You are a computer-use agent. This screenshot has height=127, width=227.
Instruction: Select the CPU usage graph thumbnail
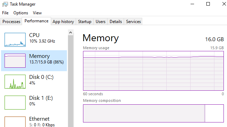coord(15,40)
